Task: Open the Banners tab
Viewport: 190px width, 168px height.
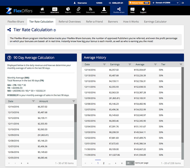Action: 113,22
